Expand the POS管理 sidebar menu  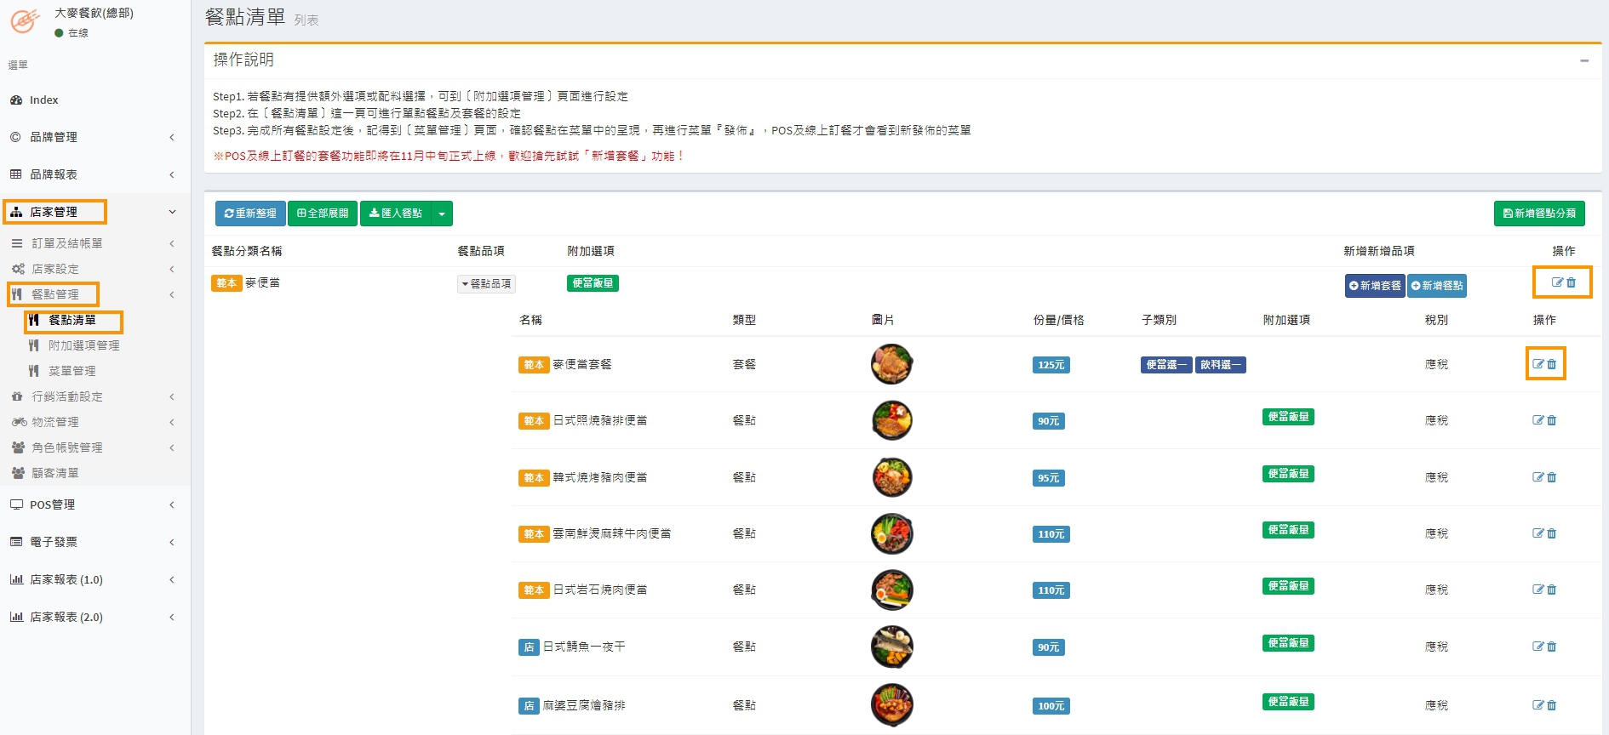tap(94, 504)
